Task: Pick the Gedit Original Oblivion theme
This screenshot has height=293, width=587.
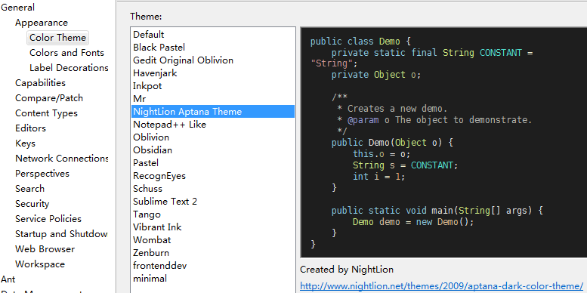Action: click(213, 60)
